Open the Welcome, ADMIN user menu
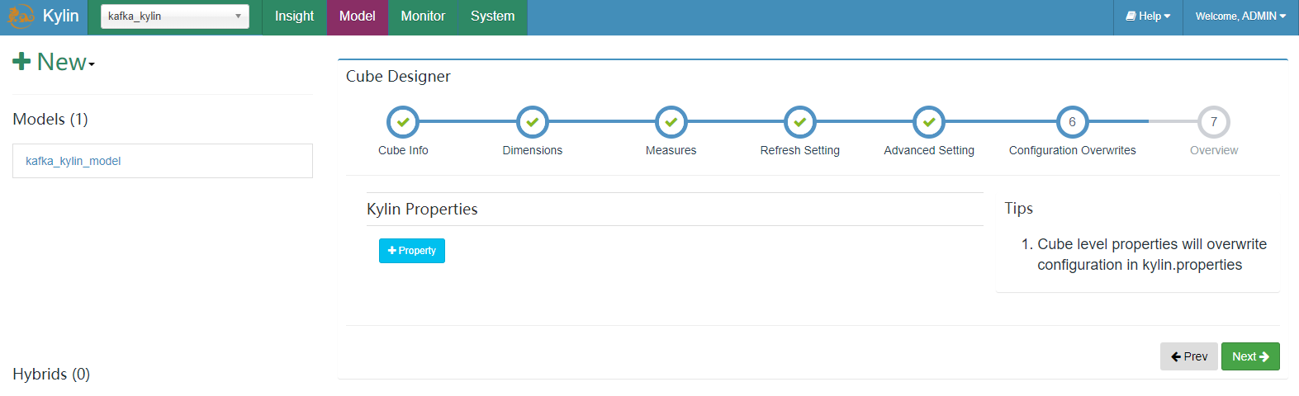1299x396 pixels. point(1240,16)
